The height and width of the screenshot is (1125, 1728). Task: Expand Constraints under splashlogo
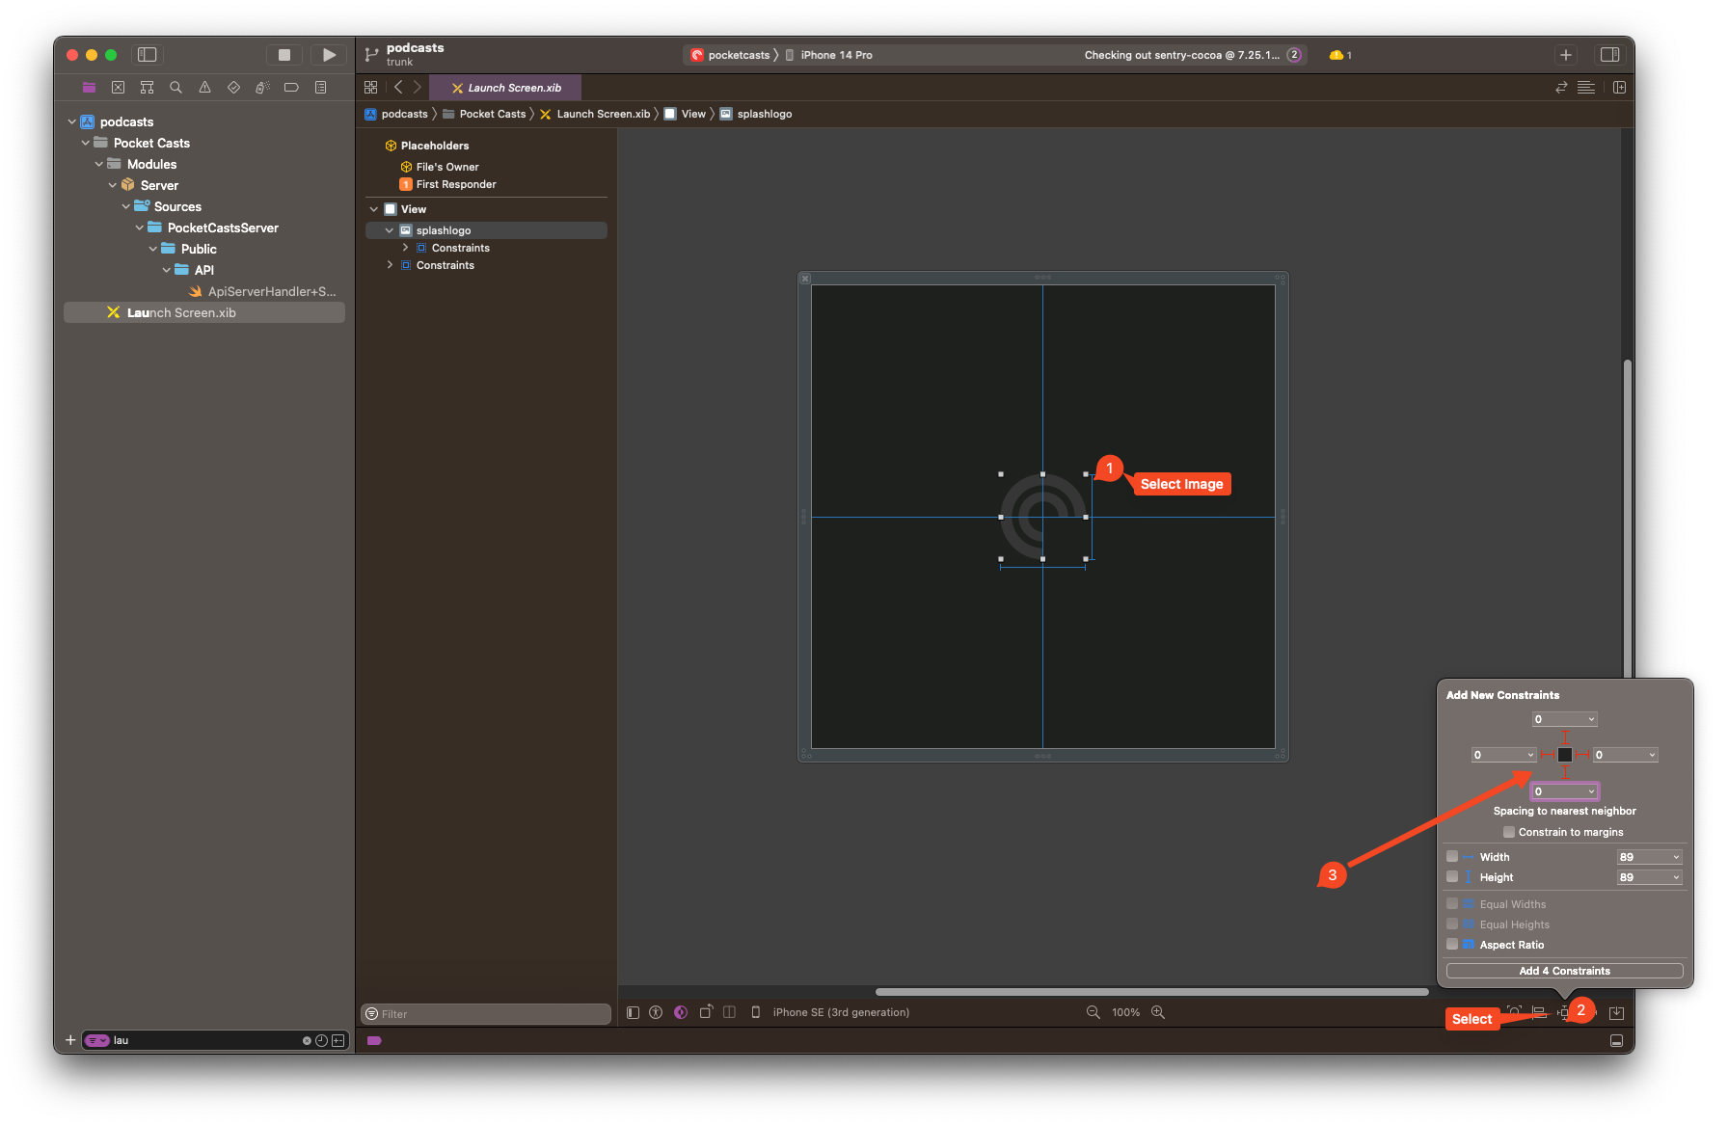[x=405, y=248]
